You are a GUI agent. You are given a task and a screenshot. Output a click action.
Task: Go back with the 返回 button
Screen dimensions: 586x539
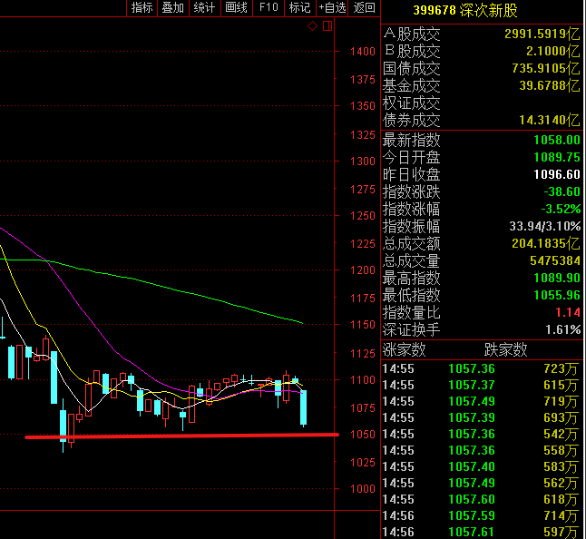[x=364, y=7]
